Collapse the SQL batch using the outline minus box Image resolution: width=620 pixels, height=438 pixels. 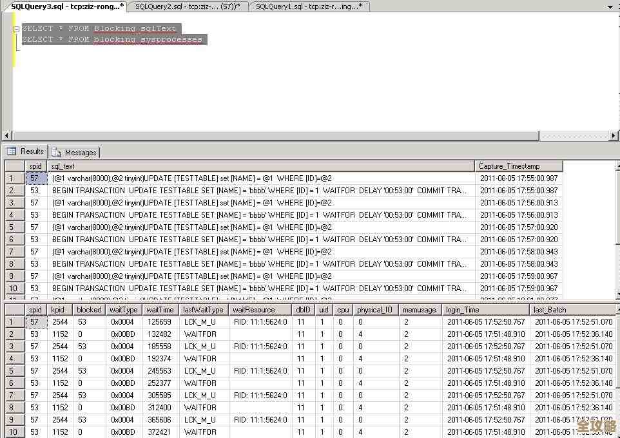coord(16,28)
